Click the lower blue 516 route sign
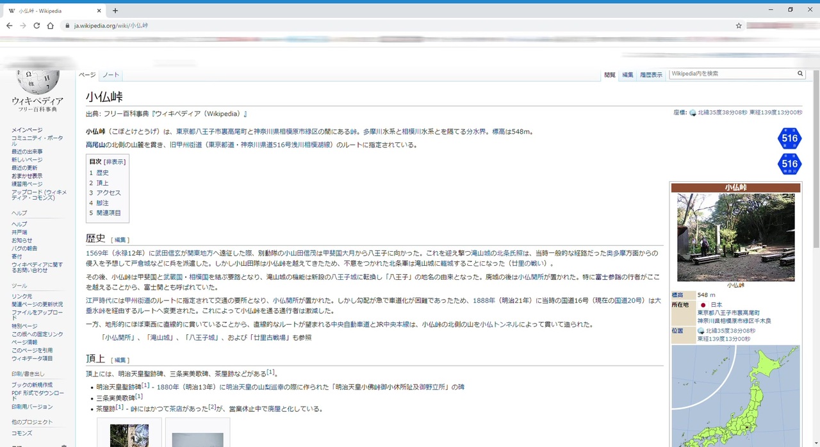The width and height of the screenshot is (820, 447). 789,163
